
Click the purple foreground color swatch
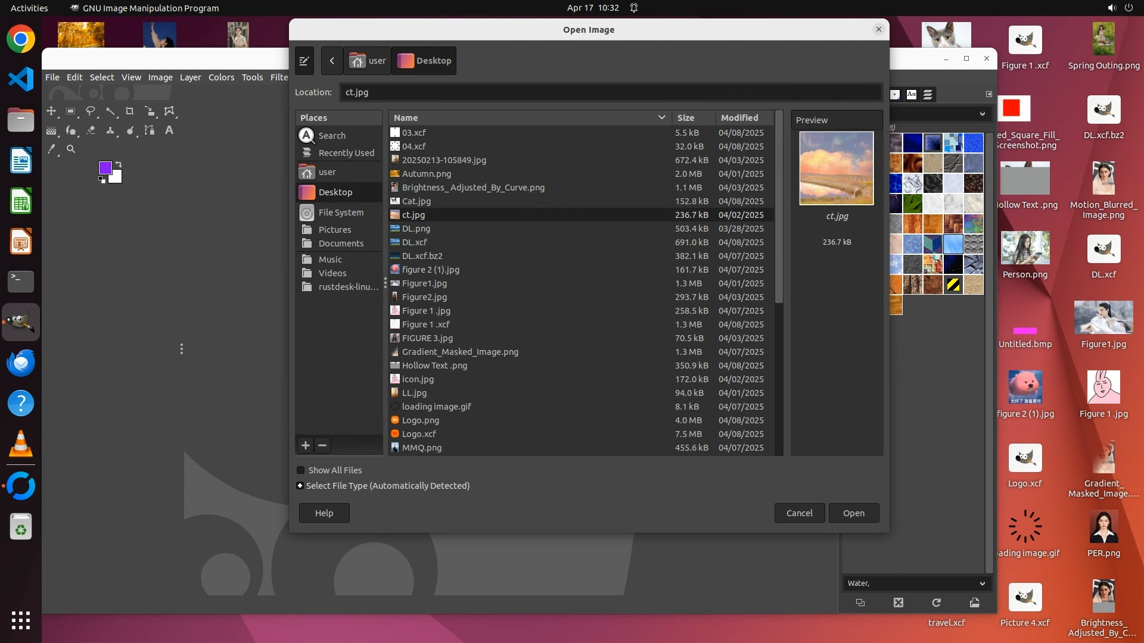[x=105, y=168]
